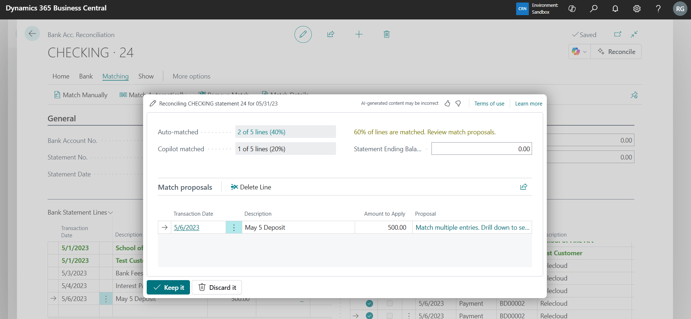691x319 pixels.
Task: Click the plus new record icon
Action: [x=359, y=34]
